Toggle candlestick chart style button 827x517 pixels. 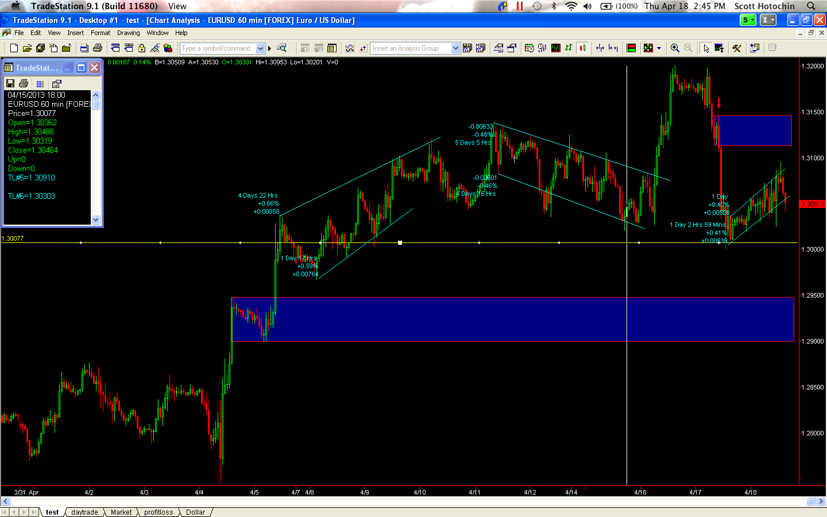click(583, 48)
